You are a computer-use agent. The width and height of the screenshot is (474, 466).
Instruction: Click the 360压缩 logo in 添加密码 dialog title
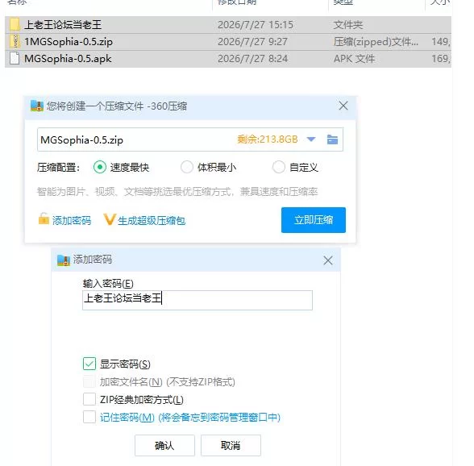[64, 260]
